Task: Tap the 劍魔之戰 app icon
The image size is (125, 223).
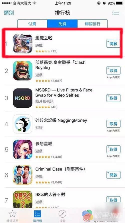Action: click(x=23, y=44)
